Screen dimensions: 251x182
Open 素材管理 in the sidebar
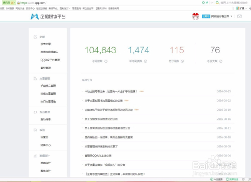pyautogui.click(x=46, y=68)
